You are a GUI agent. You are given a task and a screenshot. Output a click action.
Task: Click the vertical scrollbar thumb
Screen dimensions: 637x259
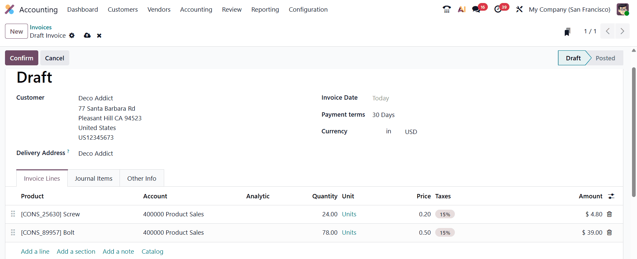coord(634,132)
